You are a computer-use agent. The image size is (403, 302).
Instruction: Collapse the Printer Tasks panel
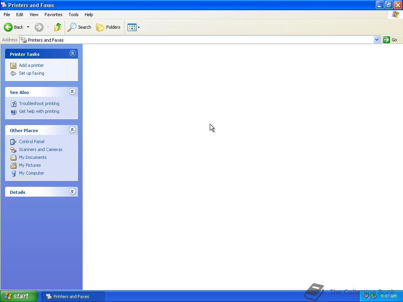click(x=72, y=53)
